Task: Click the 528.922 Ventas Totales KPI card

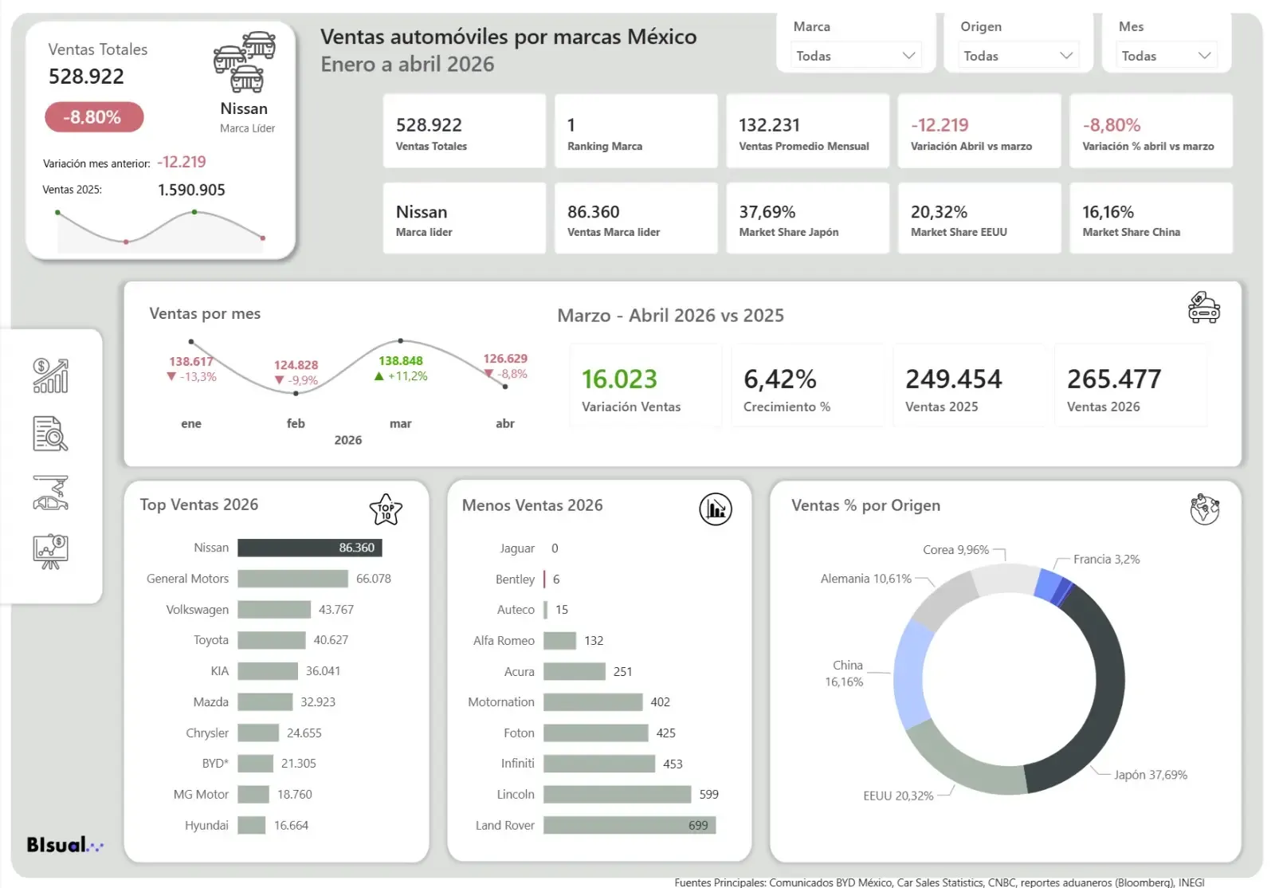Action: pos(465,131)
